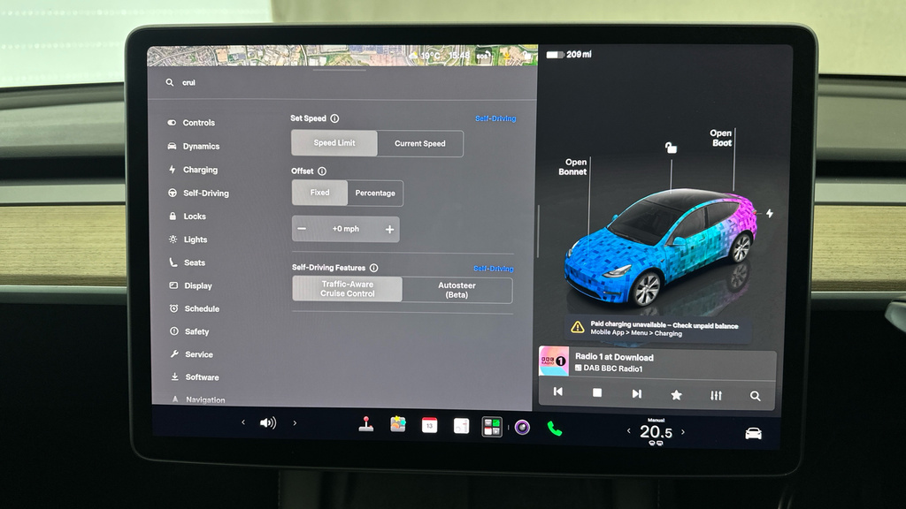Search media with the magnifier icon
Image resolution: width=906 pixels, height=509 pixels.
[x=756, y=396]
